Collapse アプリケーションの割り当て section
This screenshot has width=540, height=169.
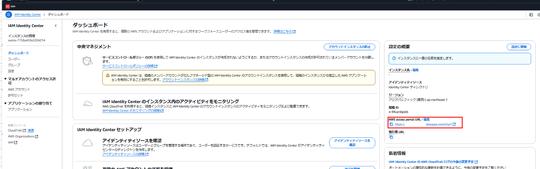point(6,103)
